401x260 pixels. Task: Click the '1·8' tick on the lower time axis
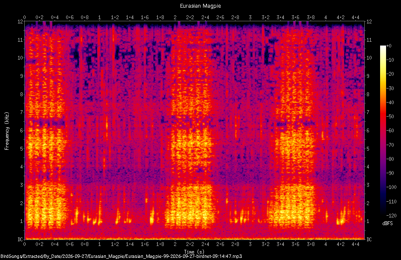(160, 244)
